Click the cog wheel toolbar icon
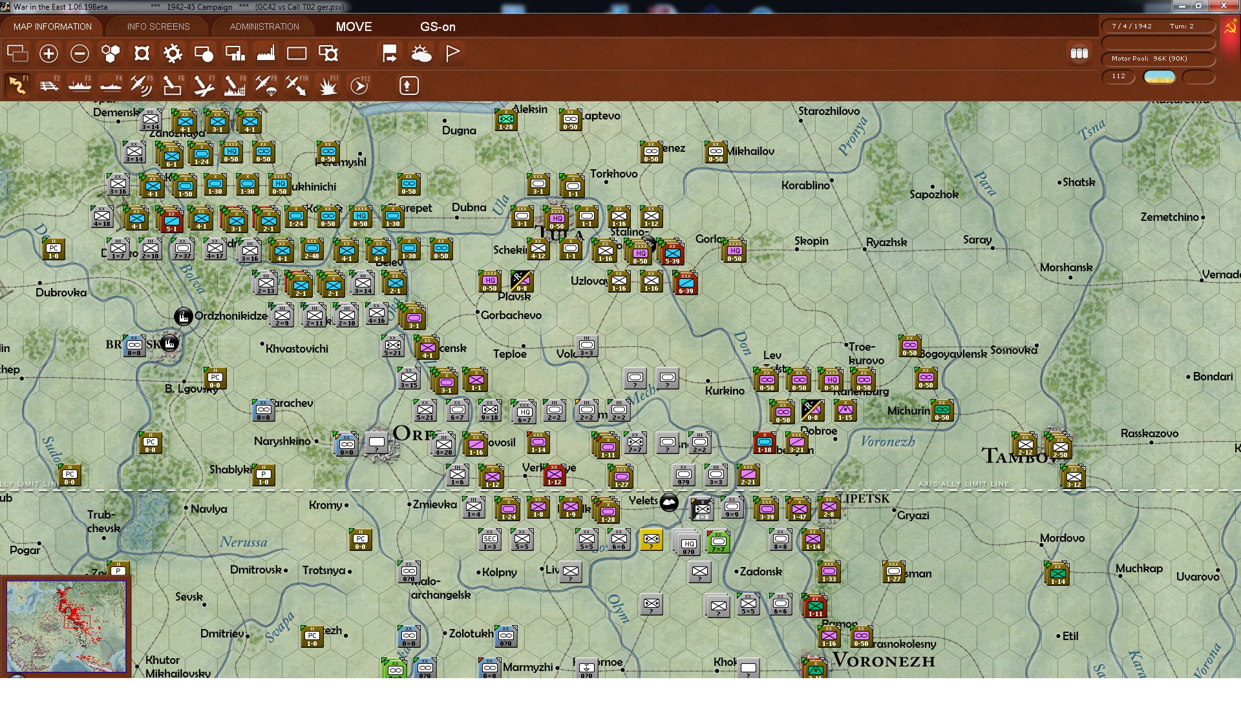This screenshot has width=1241, height=724. coord(173,54)
